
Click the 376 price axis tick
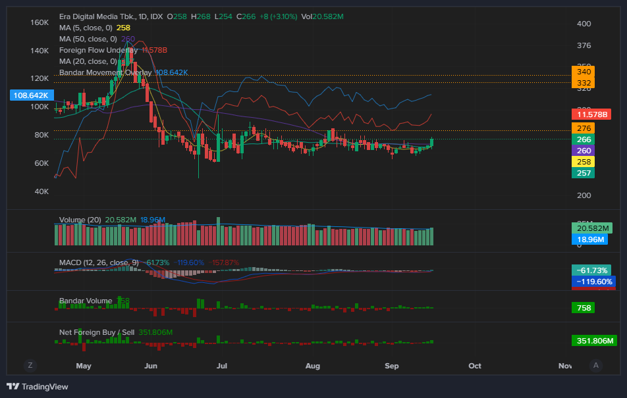[x=584, y=45]
